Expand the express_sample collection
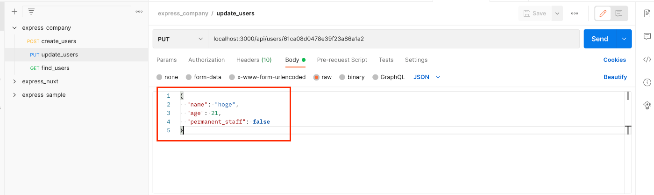This screenshot has width=654, height=195. pos(14,95)
